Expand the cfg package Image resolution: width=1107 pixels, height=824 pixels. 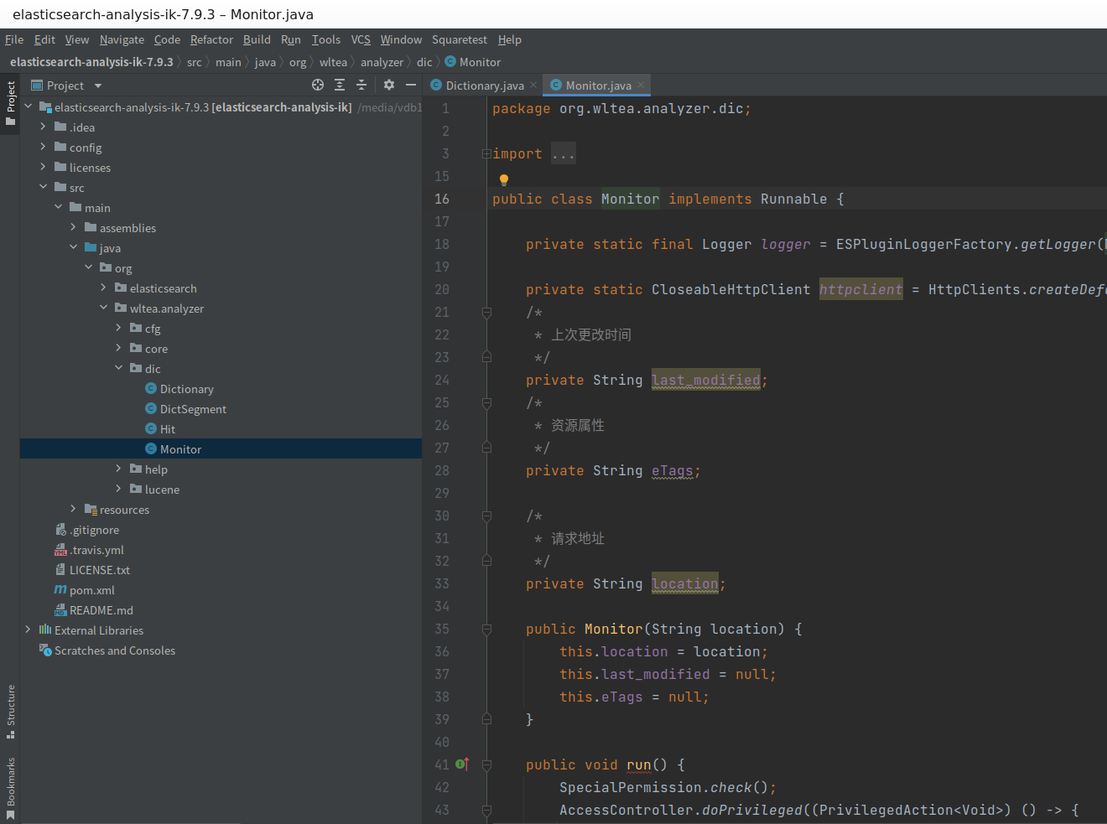tap(119, 328)
